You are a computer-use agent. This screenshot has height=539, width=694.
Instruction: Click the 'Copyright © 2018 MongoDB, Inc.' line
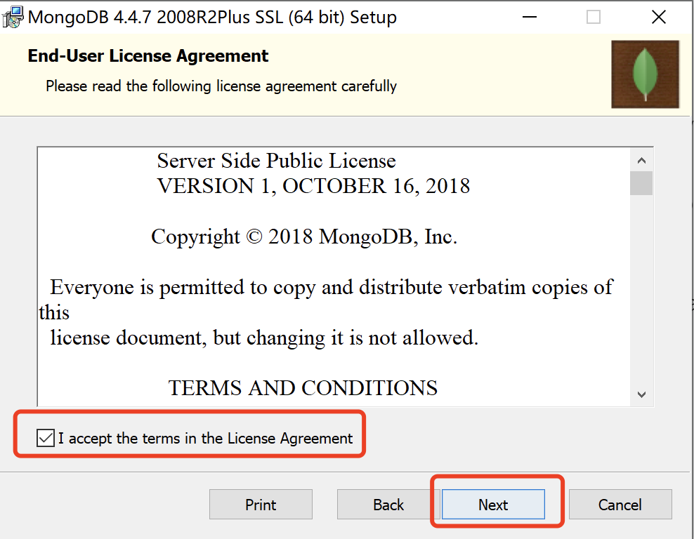click(x=304, y=237)
